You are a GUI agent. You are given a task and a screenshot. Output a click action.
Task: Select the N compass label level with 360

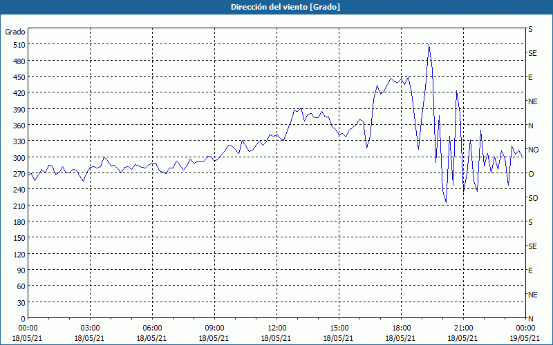tap(531, 126)
